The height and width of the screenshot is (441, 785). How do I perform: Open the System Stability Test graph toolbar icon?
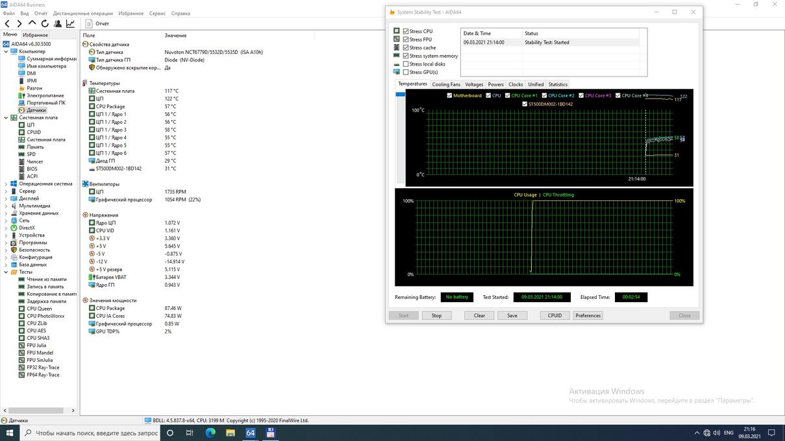click(70, 23)
